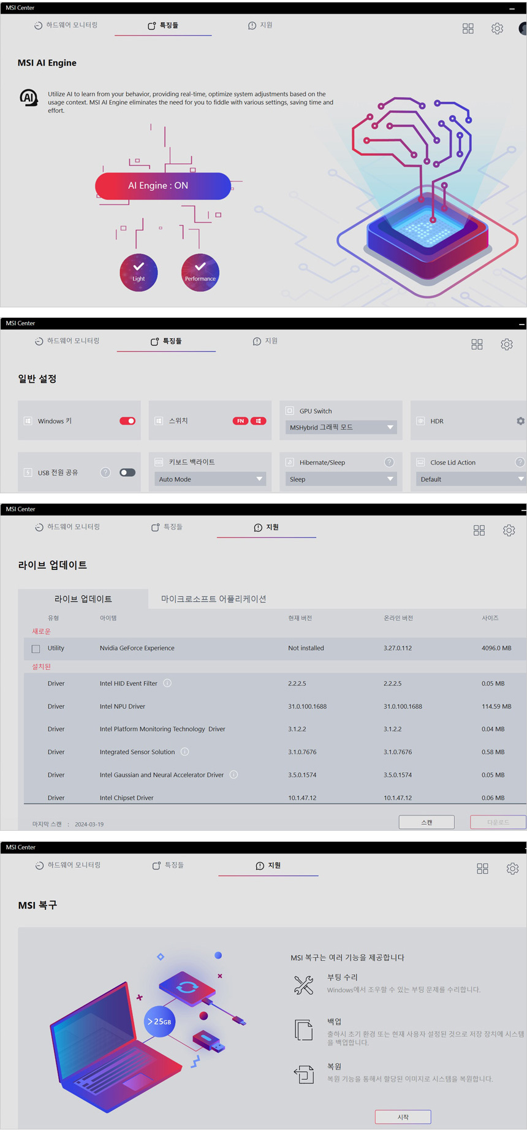Viewport: 527px width, 1132px height.
Task: Disable the Windows 키 toggle
Action: click(127, 421)
